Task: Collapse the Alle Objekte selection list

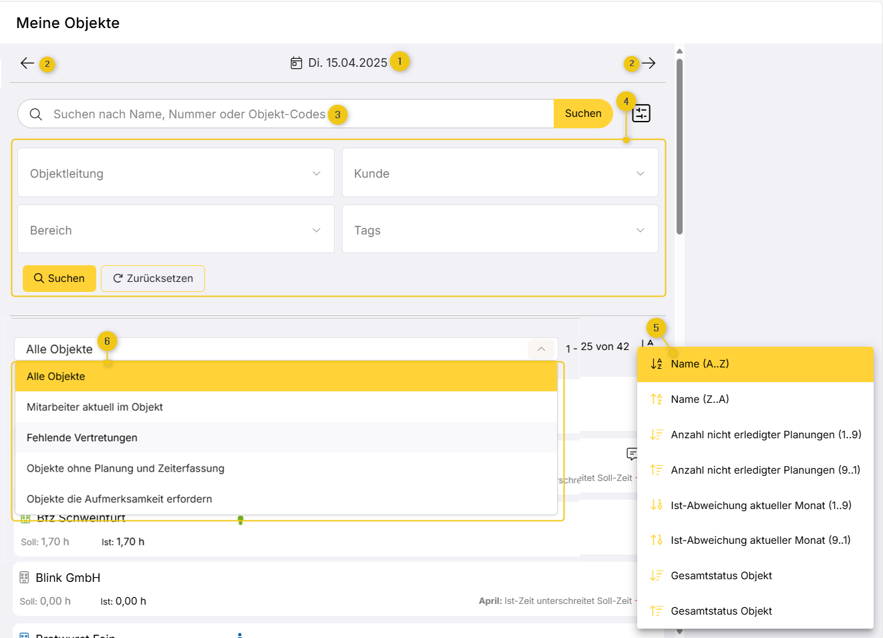Action: tap(541, 349)
